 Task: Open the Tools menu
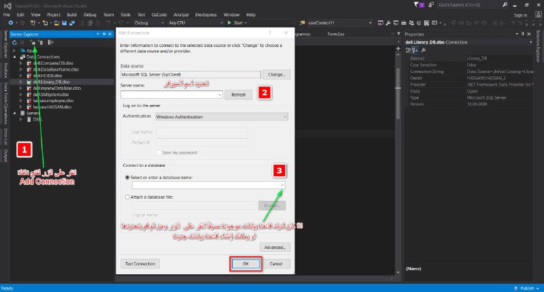click(125, 14)
